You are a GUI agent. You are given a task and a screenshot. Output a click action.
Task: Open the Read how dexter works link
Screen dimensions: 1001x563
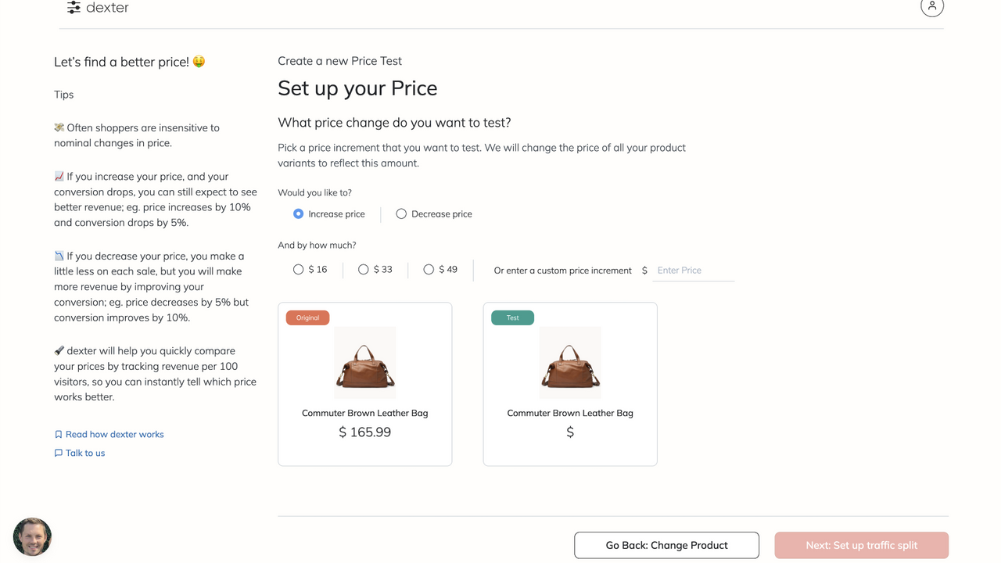[114, 434]
